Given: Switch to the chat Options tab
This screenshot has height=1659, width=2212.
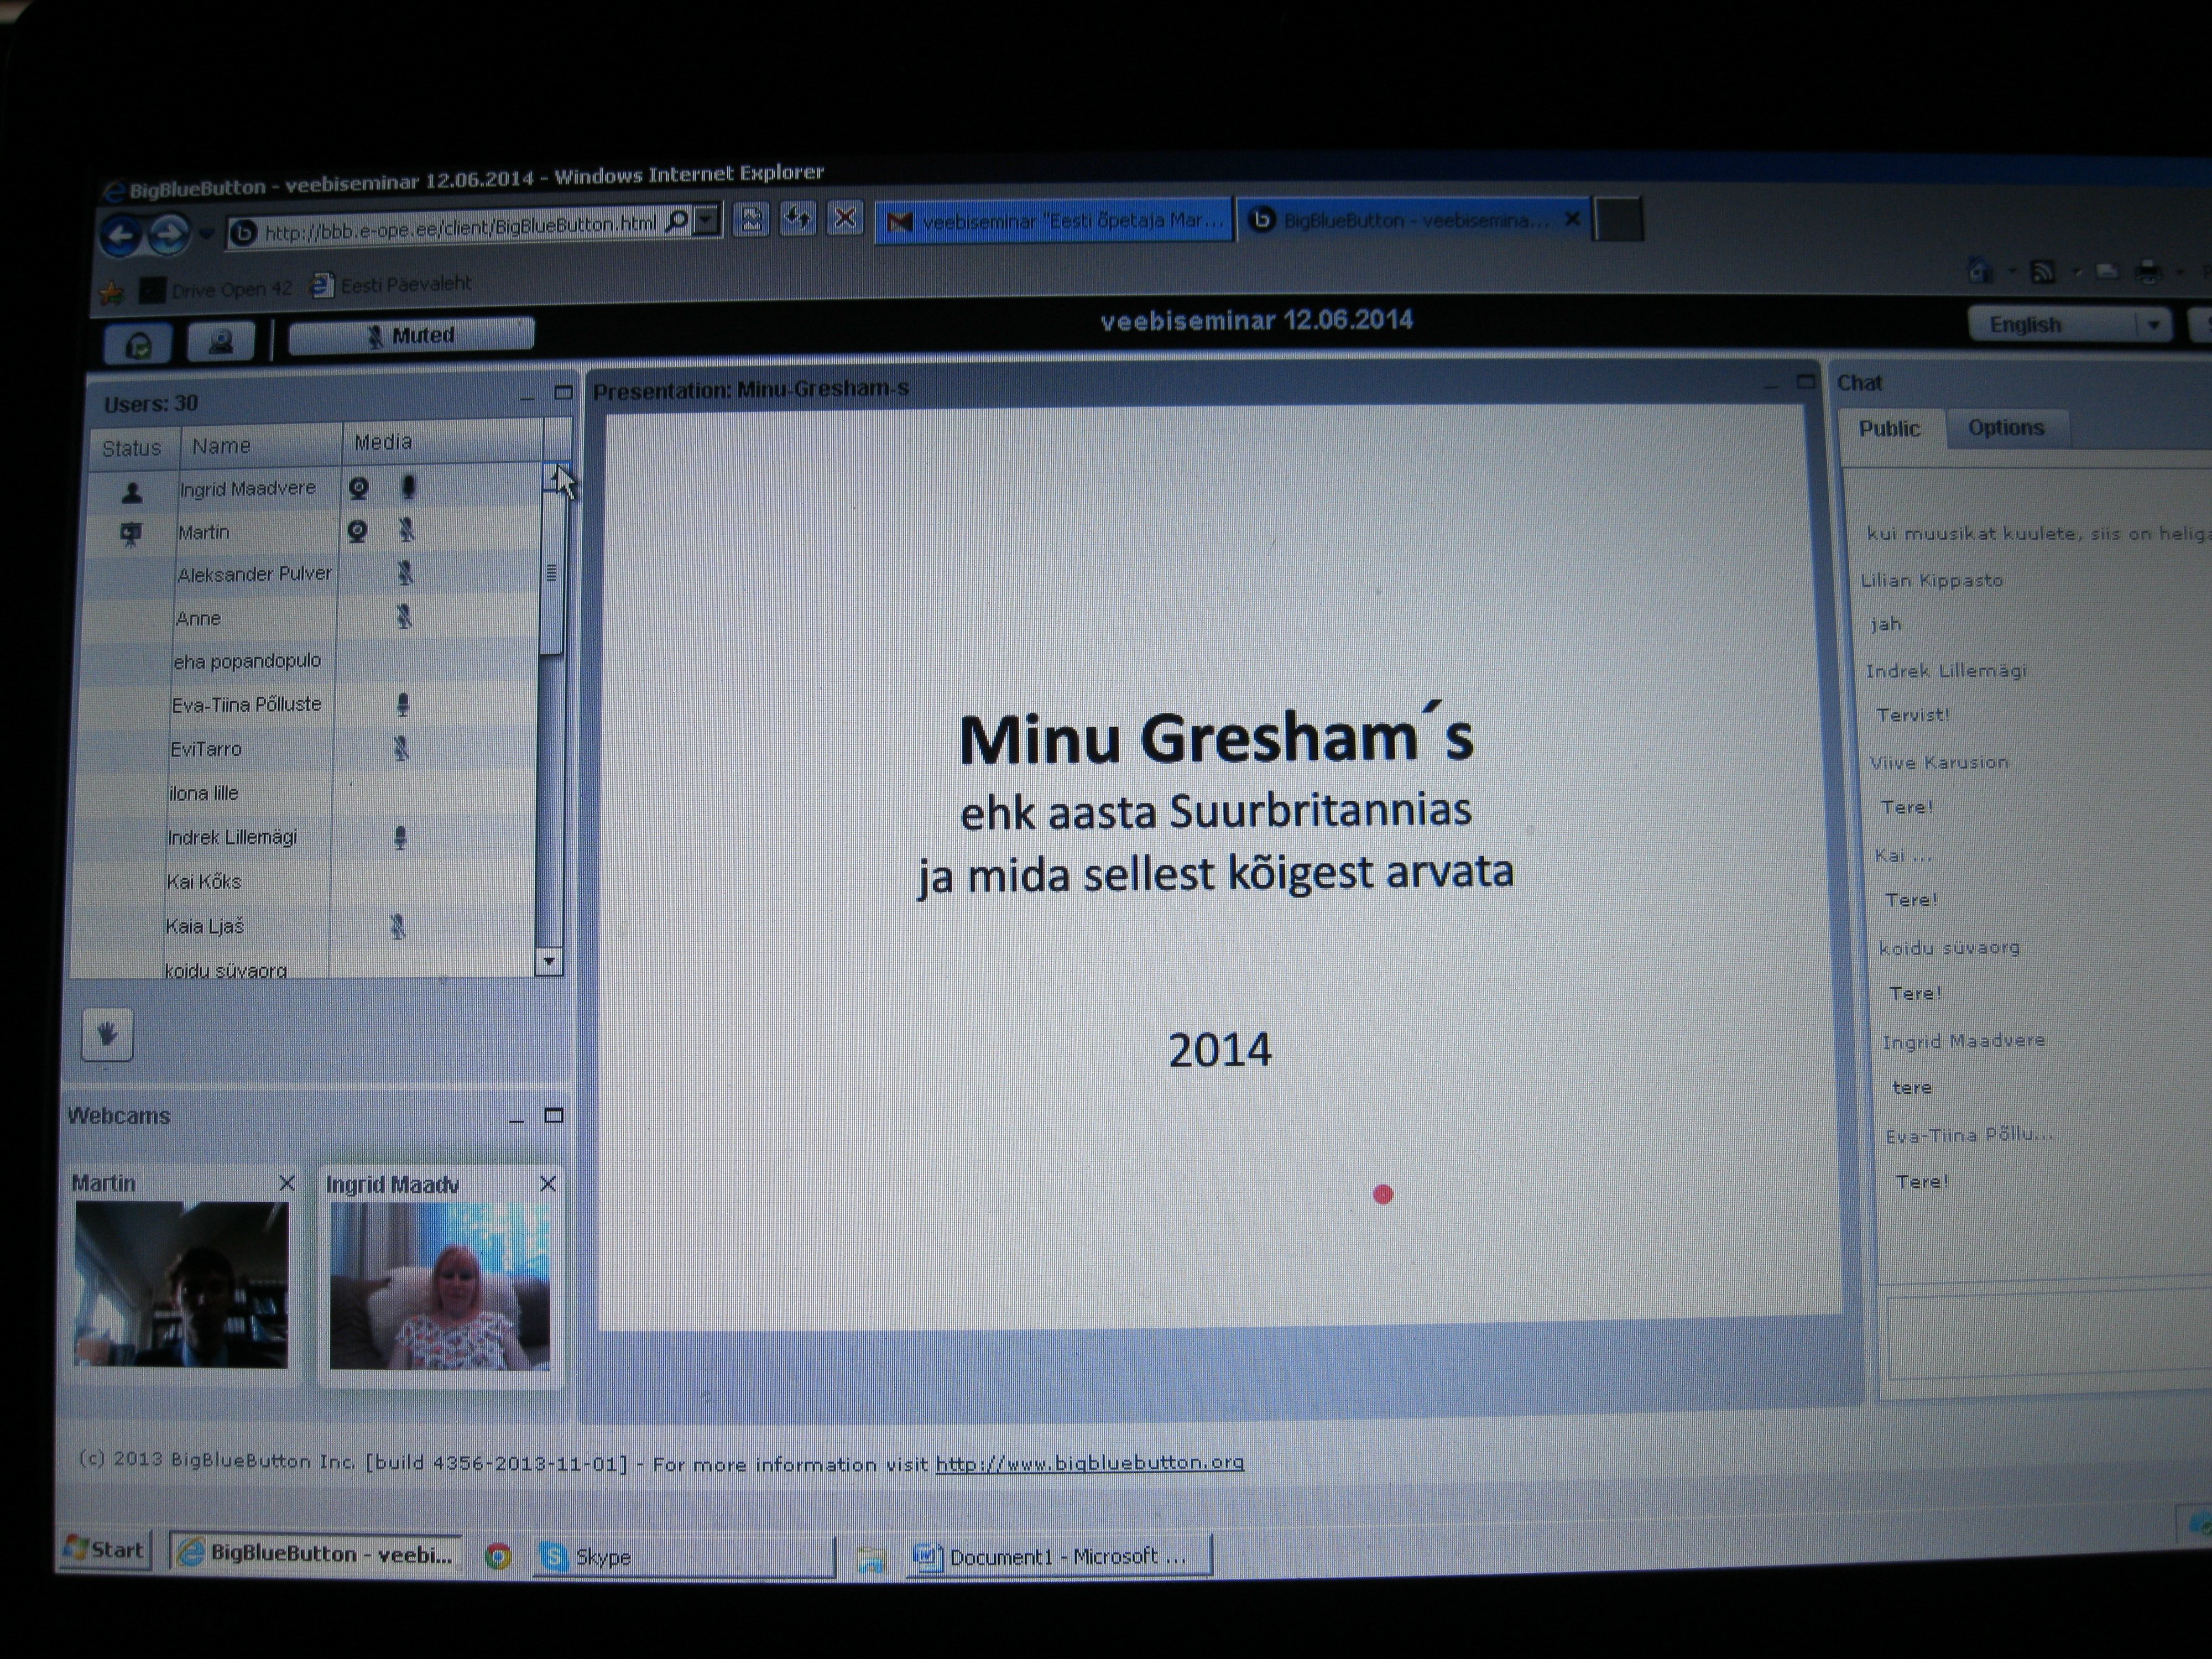Looking at the screenshot, I should point(2005,428).
